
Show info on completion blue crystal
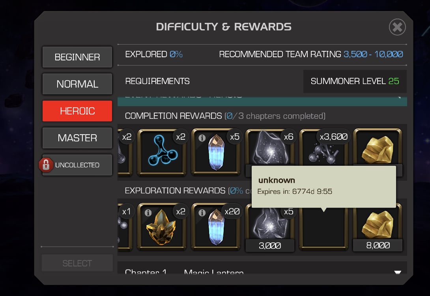[x=202, y=138]
